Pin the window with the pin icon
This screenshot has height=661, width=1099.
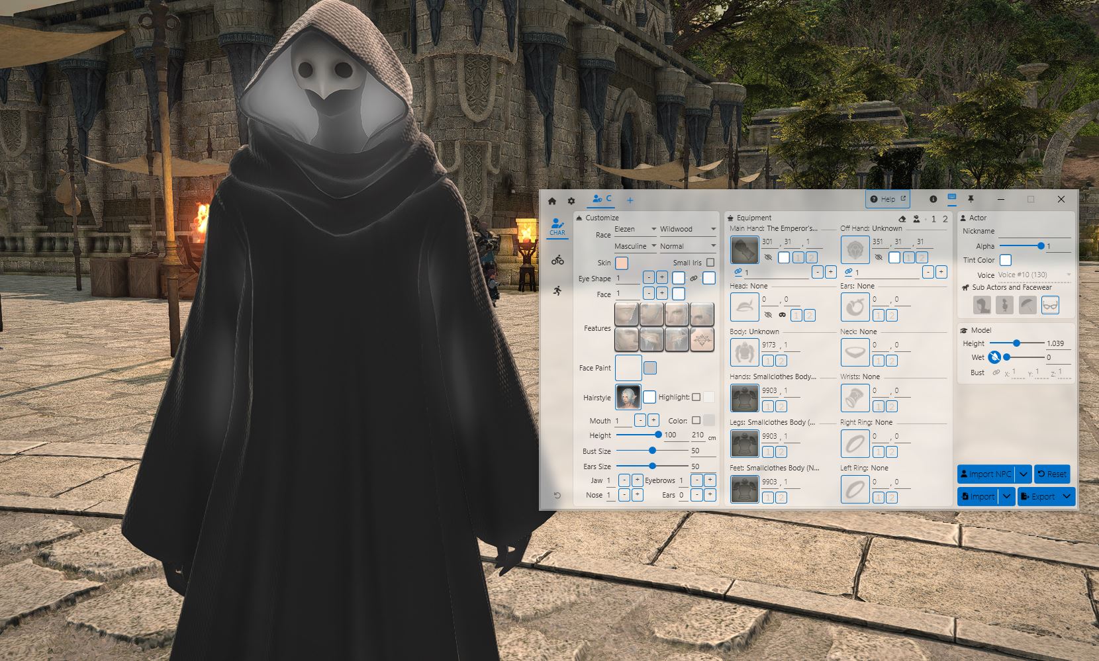(x=971, y=199)
